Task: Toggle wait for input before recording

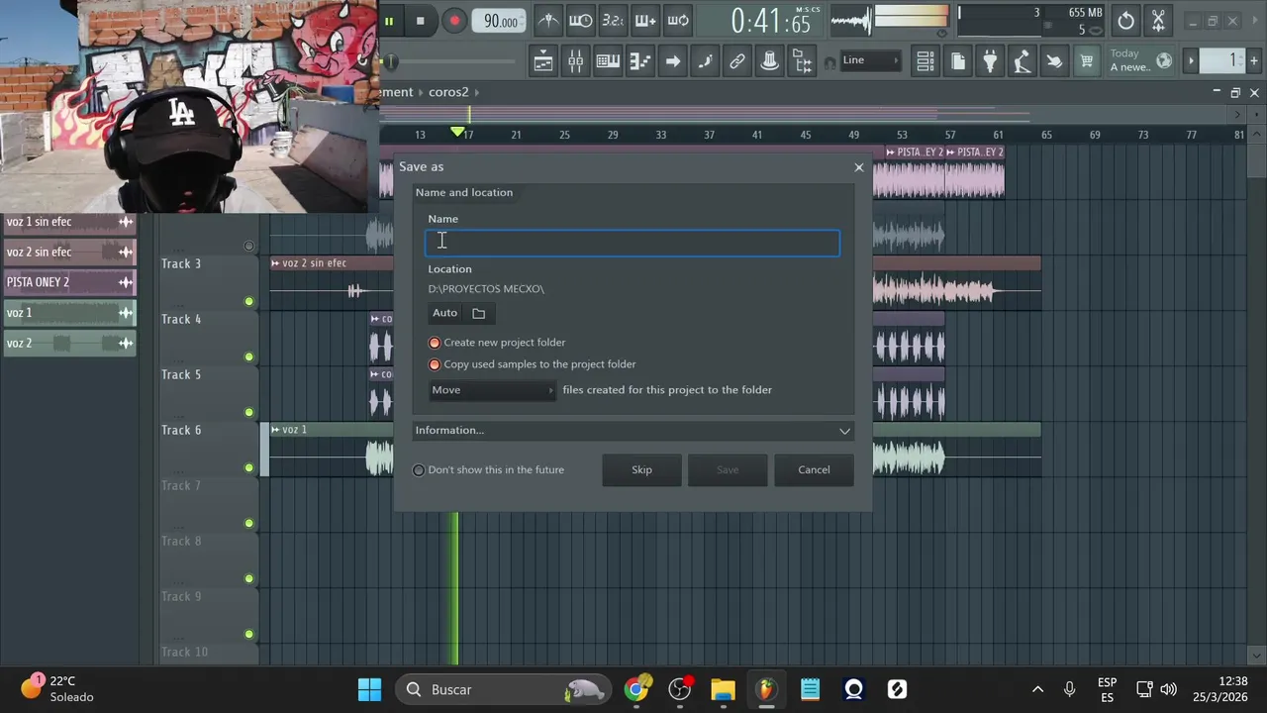Action: [x=581, y=21]
